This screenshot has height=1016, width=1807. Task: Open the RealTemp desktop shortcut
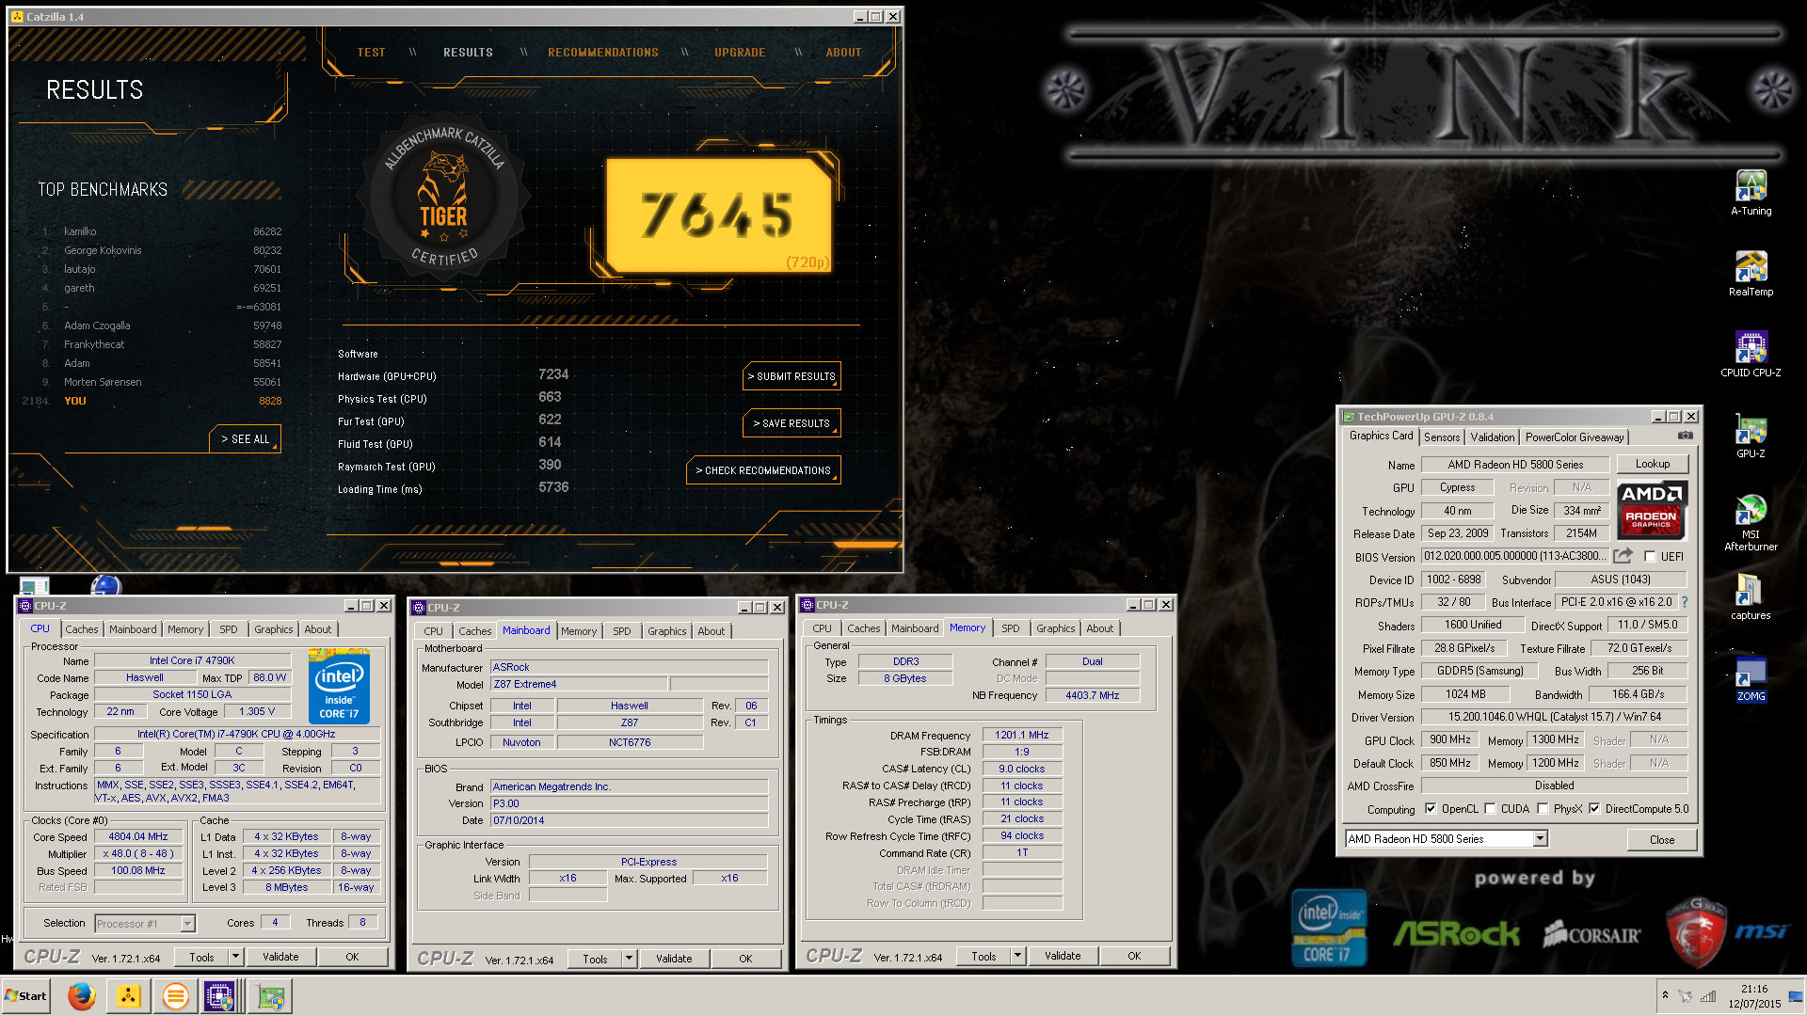tap(1751, 274)
